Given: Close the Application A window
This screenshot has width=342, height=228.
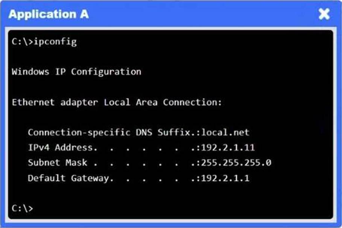Looking at the screenshot, I should (x=324, y=14).
